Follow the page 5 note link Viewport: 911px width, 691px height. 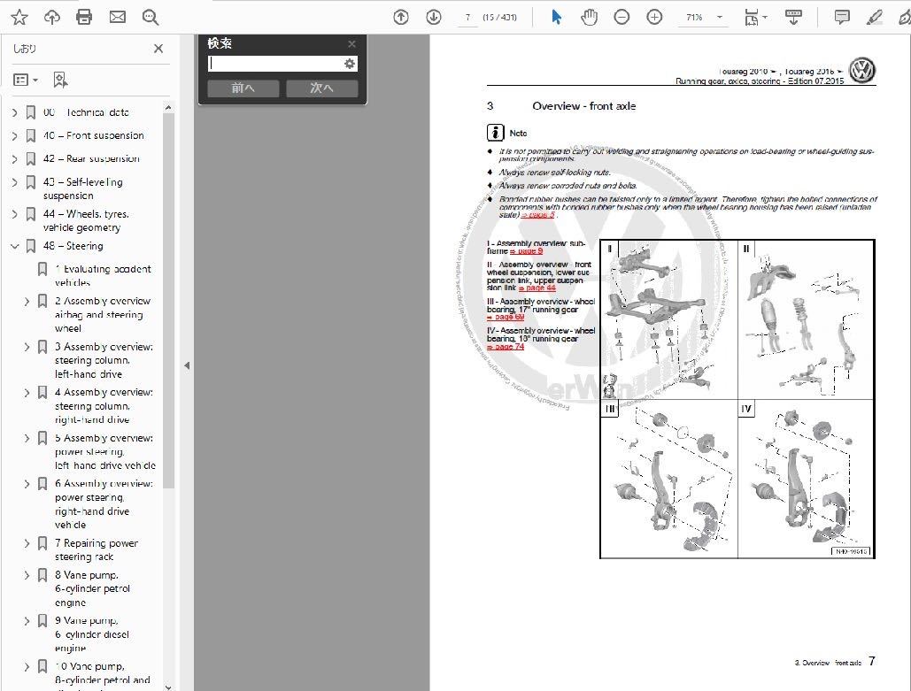pos(538,215)
